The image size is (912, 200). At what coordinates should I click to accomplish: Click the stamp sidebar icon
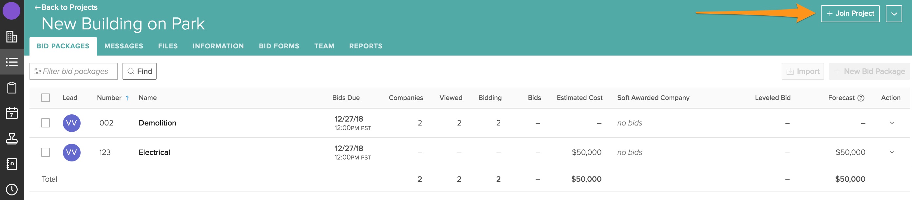[12, 139]
